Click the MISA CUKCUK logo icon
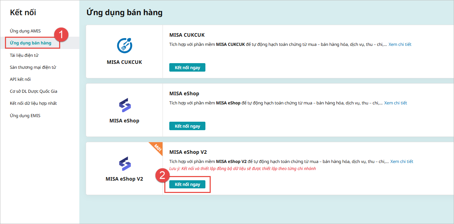This screenshot has width=454, height=224. [124, 46]
